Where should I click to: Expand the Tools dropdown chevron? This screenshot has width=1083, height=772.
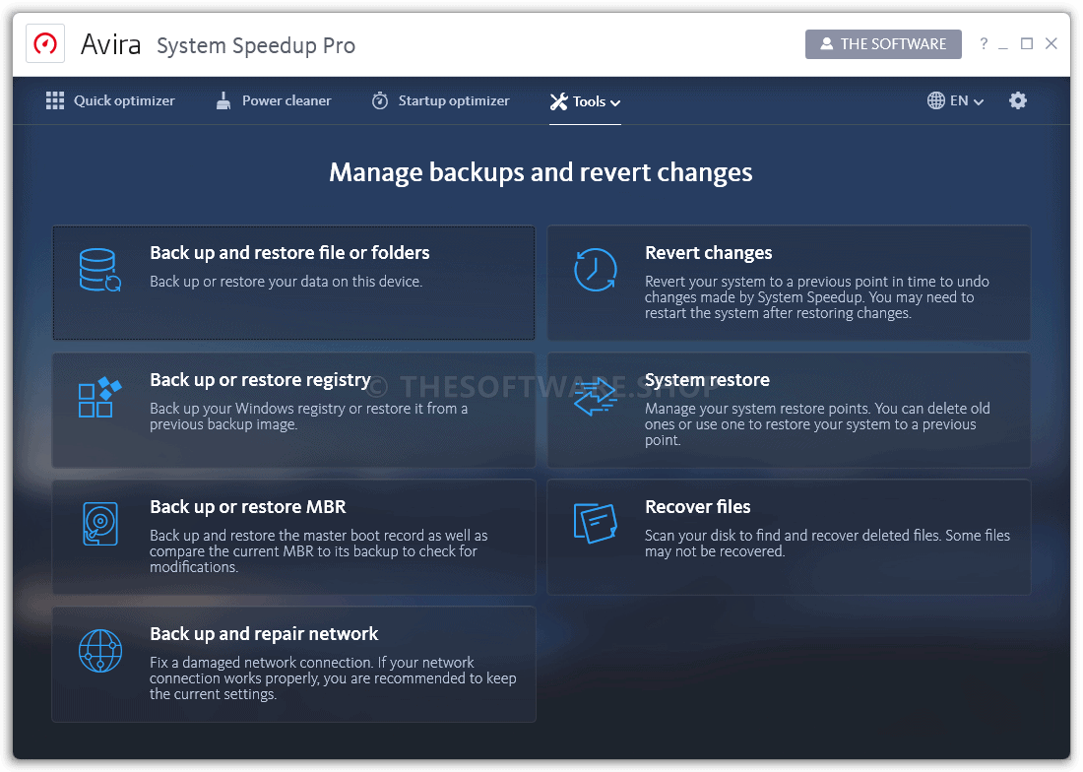point(615,102)
